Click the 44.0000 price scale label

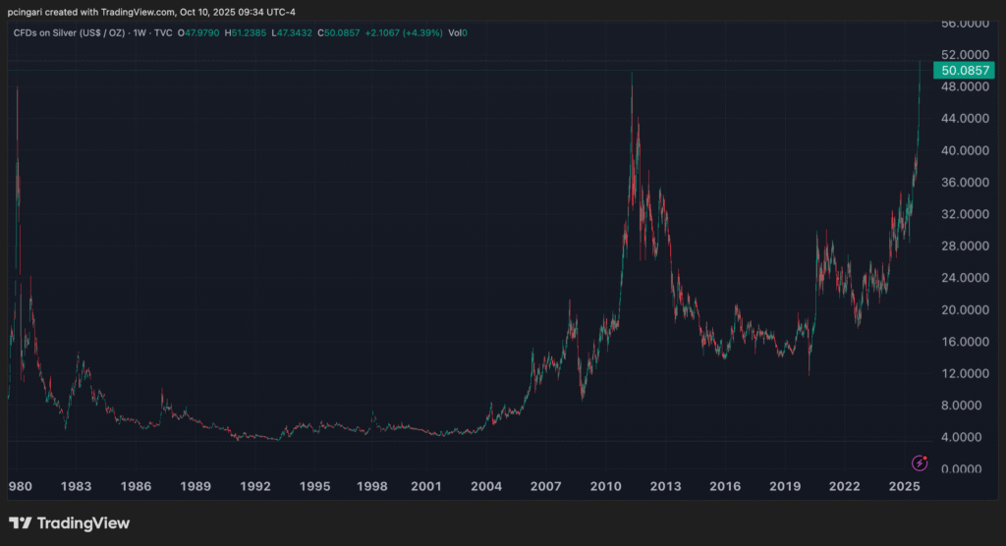click(x=963, y=119)
